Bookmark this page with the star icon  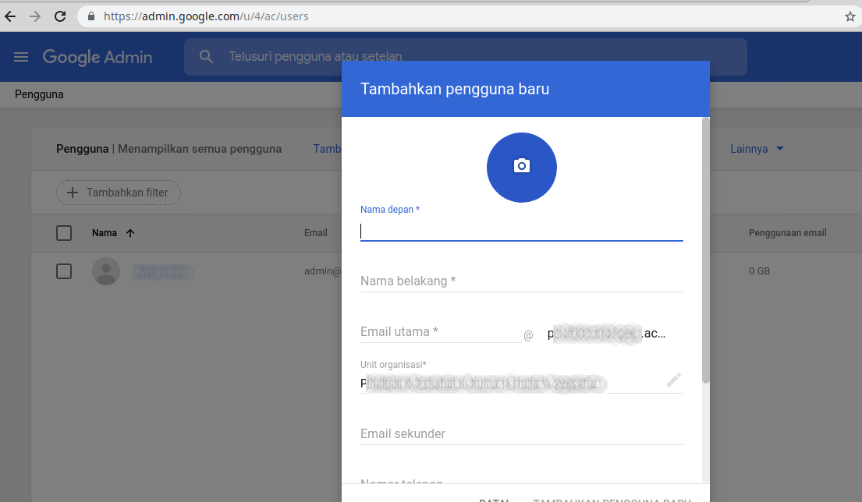pos(850,16)
